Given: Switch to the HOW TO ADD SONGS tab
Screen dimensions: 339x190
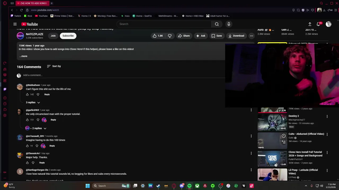Looking at the screenshot, I should (32, 3).
